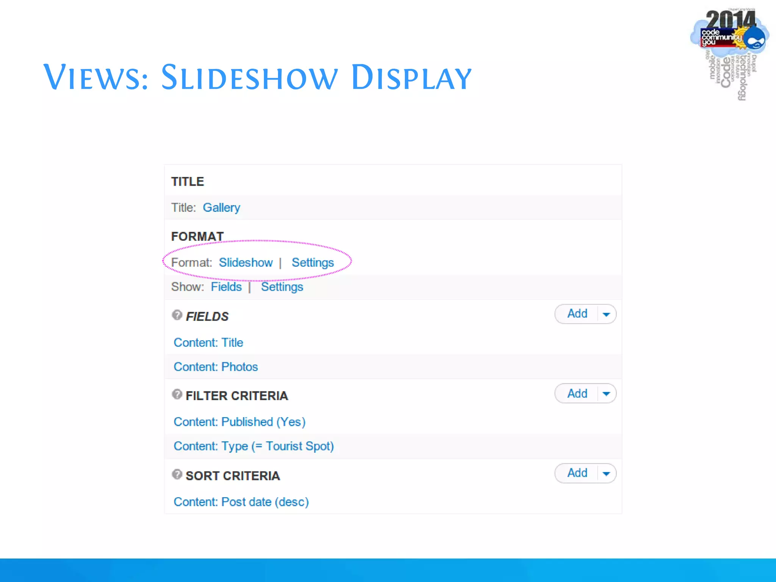Open the Show row's Settings link
This screenshot has height=582, width=776.
[x=282, y=287]
